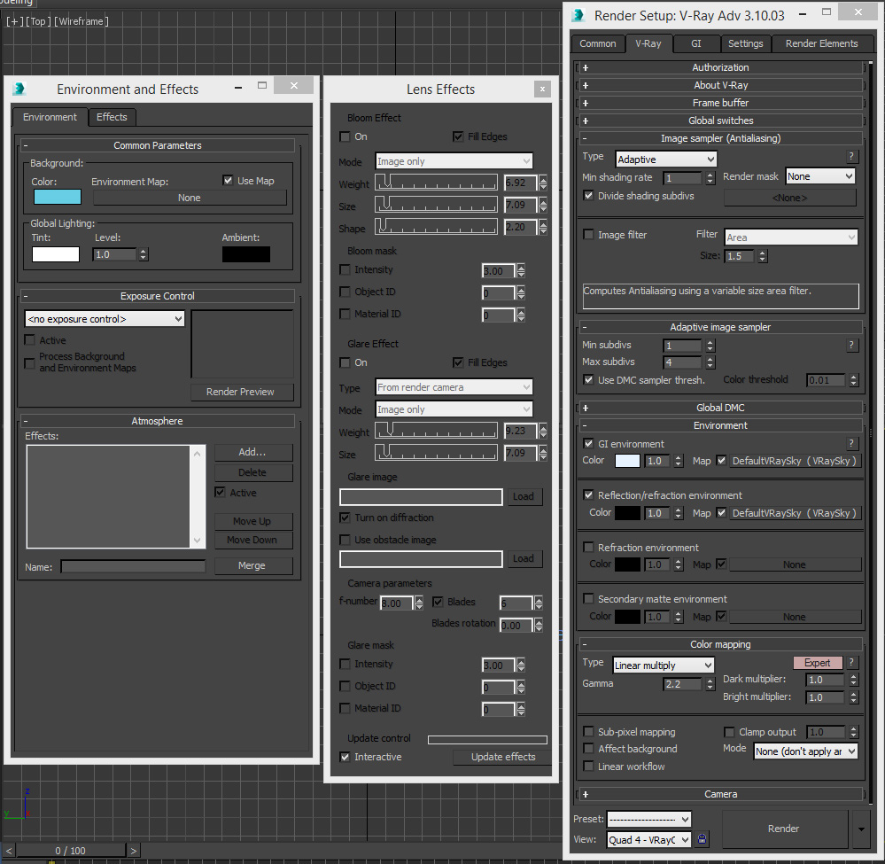
Task: Expand the Global DMC rollout
Action: click(x=721, y=408)
